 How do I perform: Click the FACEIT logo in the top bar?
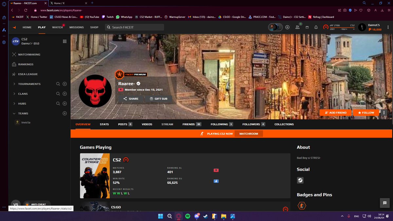click(x=14, y=27)
